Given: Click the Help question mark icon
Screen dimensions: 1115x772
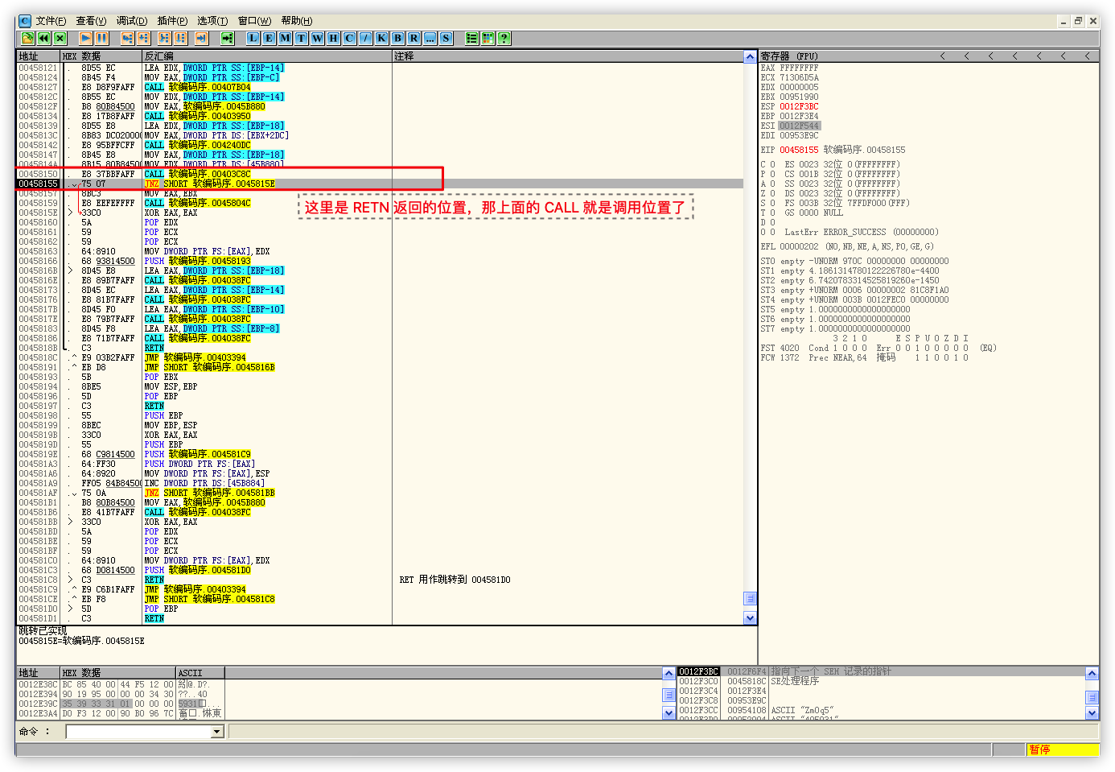Looking at the screenshot, I should (x=504, y=38).
